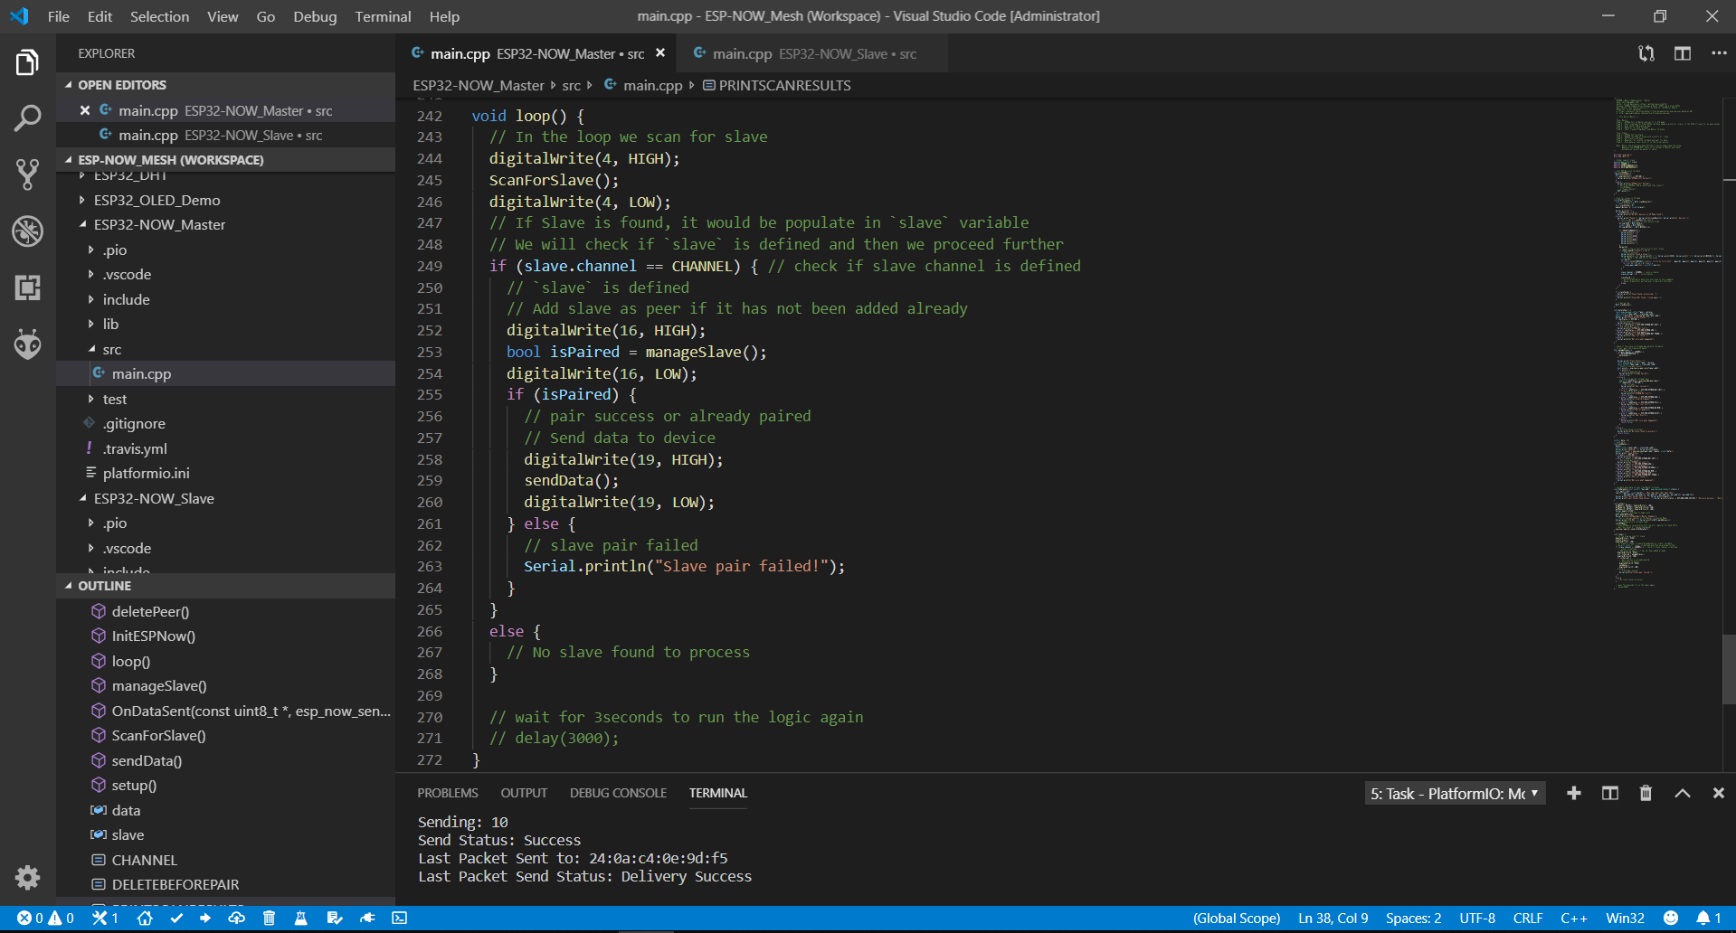Image resolution: width=1736 pixels, height=933 pixels.
Task: Toggle indentation setting Spaces: 2
Action: tap(1413, 919)
